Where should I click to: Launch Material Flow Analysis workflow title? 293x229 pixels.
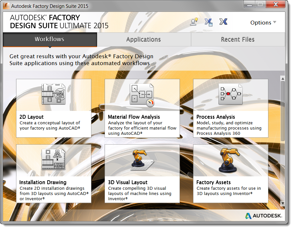tap(134, 117)
